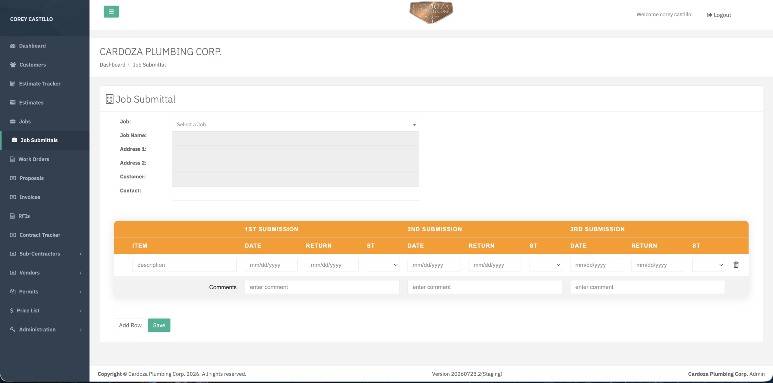
Task: Click the green Save button
Action: tap(159, 325)
